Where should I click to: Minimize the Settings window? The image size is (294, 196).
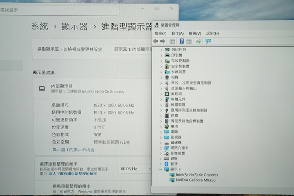click(x=143, y=9)
